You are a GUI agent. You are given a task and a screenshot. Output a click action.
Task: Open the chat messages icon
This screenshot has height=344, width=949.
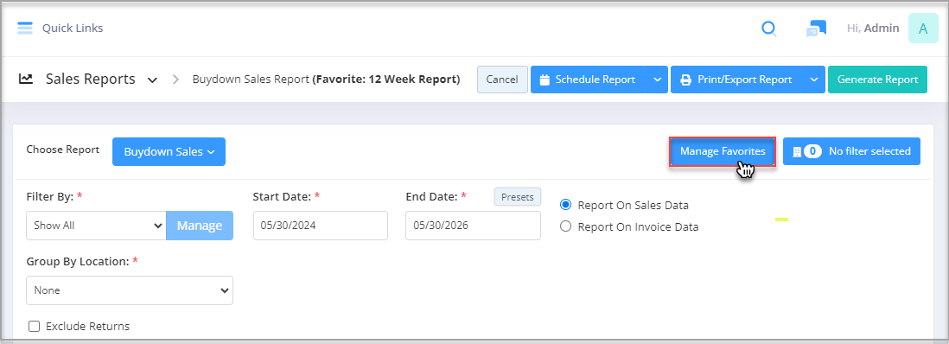coord(816,29)
